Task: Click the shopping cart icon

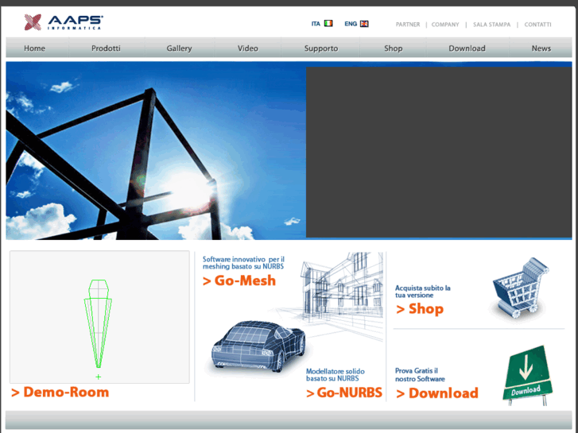Action: [519, 288]
